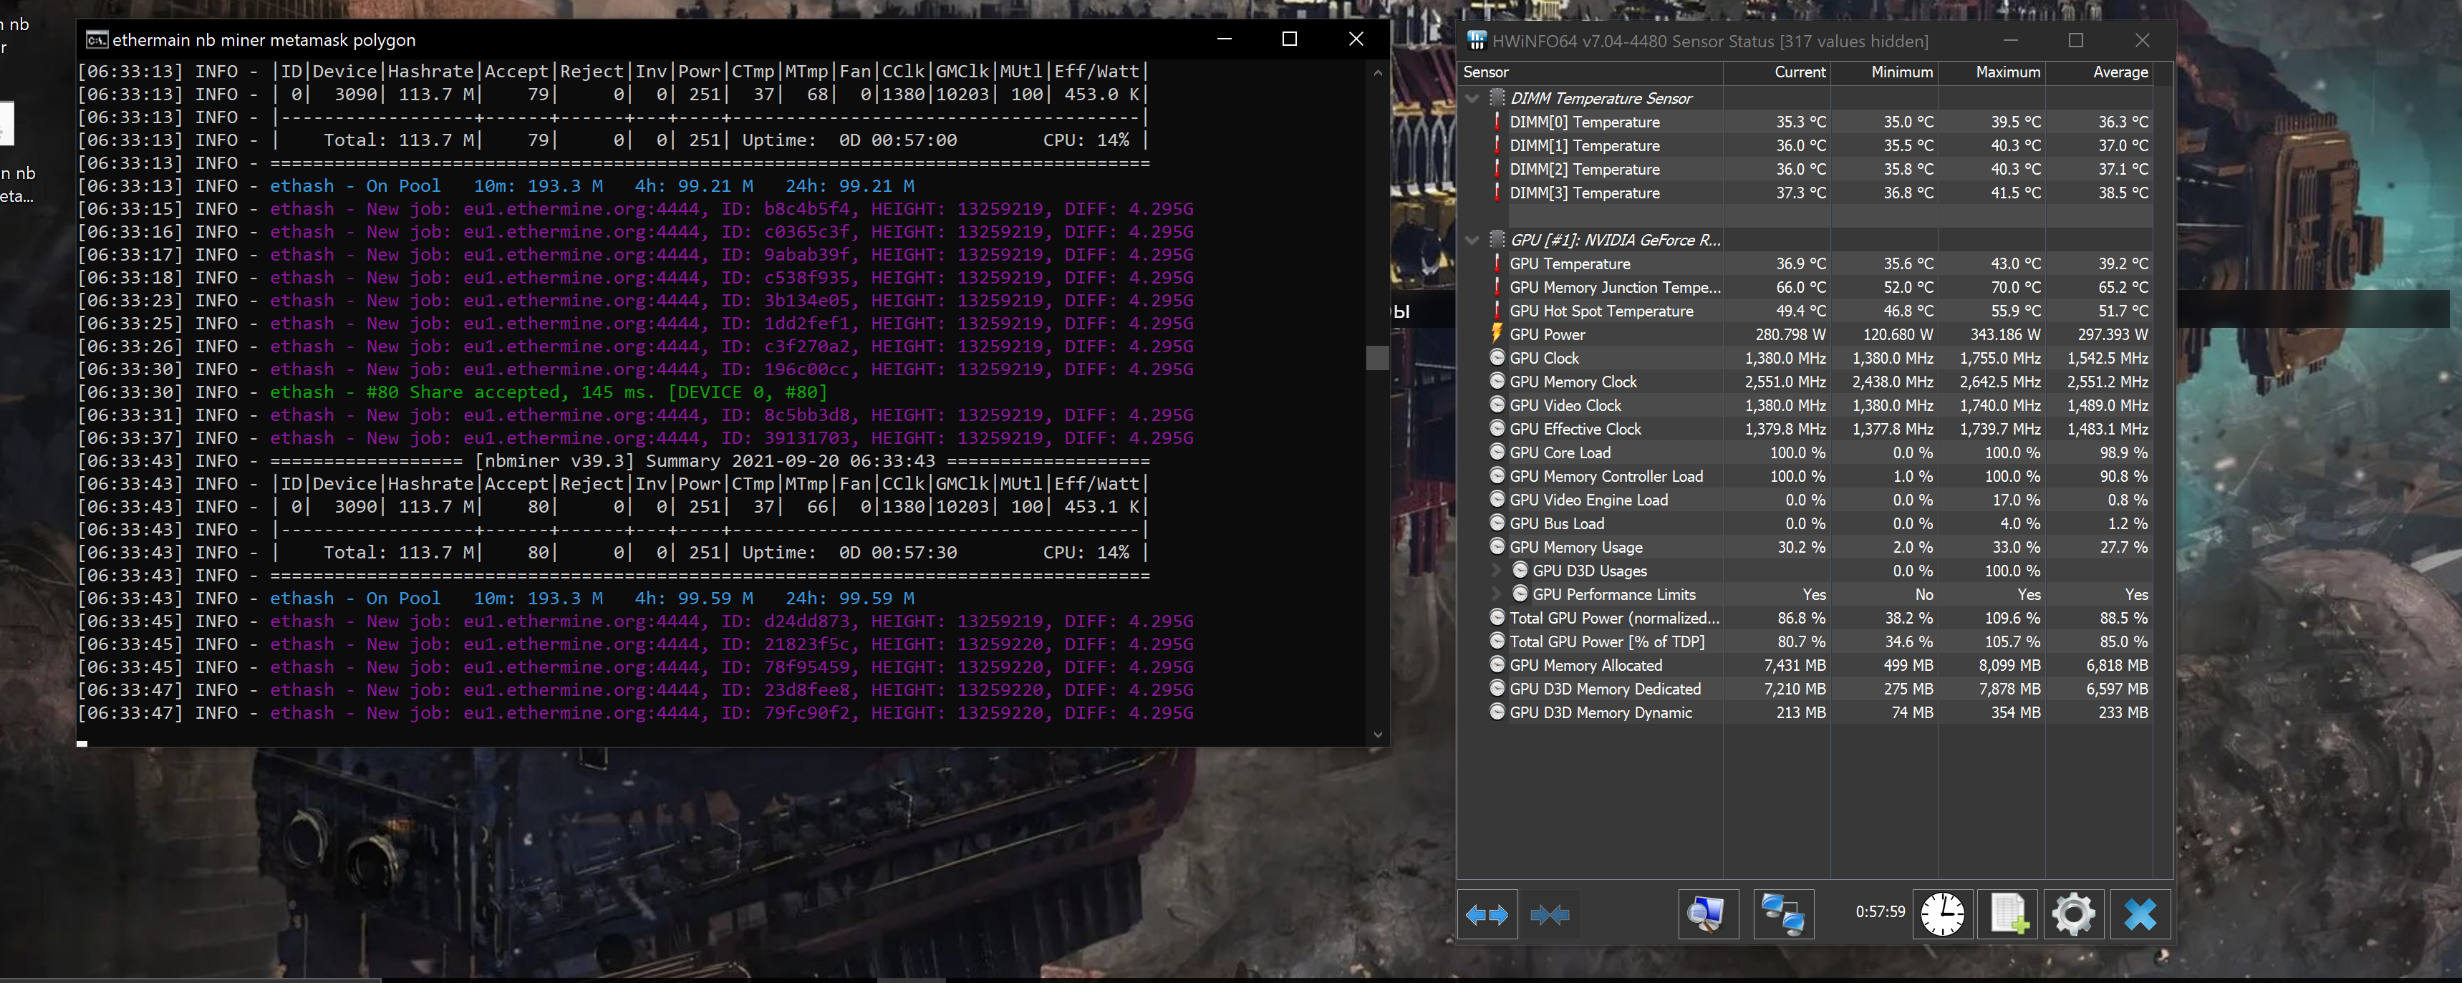Collapse the DIMM Temperature Sensor group
The width and height of the screenshot is (2462, 983).
[x=1473, y=98]
